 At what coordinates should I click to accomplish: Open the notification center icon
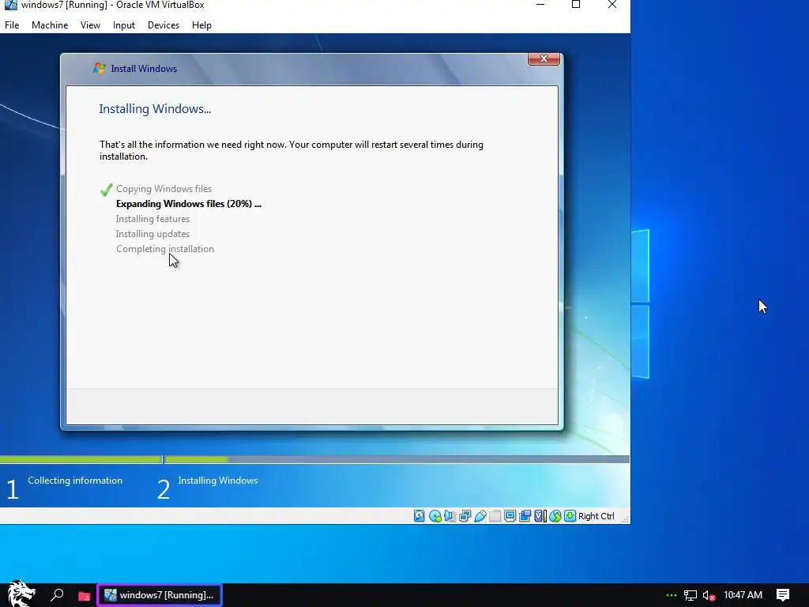(783, 595)
